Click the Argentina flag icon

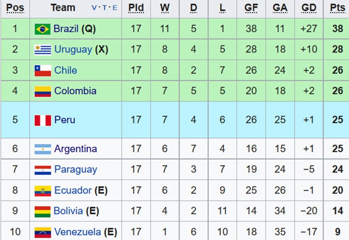click(42, 149)
